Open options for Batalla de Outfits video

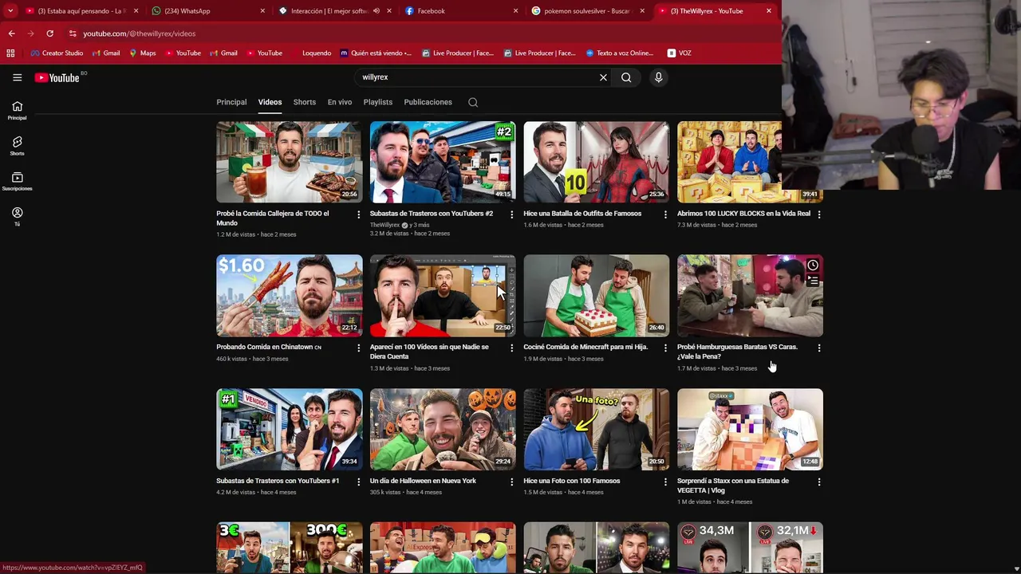click(665, 214)
